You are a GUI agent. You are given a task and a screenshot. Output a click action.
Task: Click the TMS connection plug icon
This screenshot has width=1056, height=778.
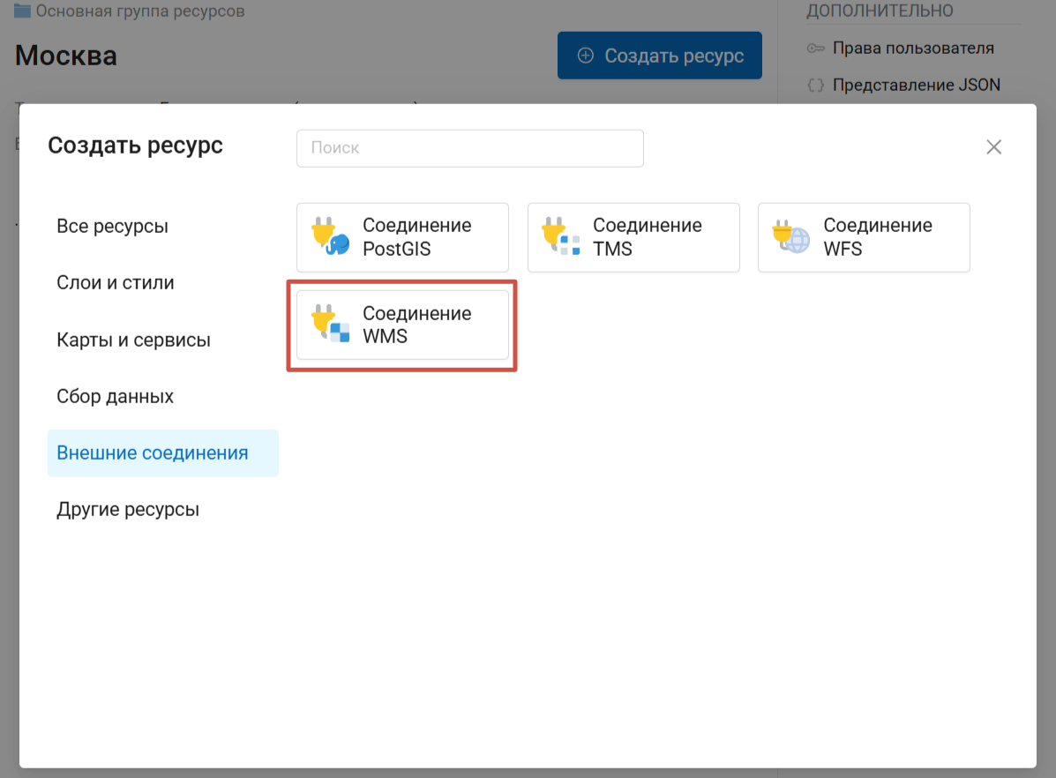(559, 237)
